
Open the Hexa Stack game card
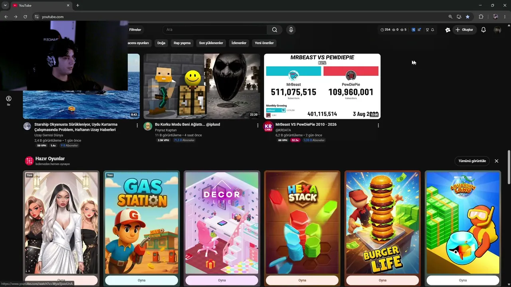click(x=302, y=223)
